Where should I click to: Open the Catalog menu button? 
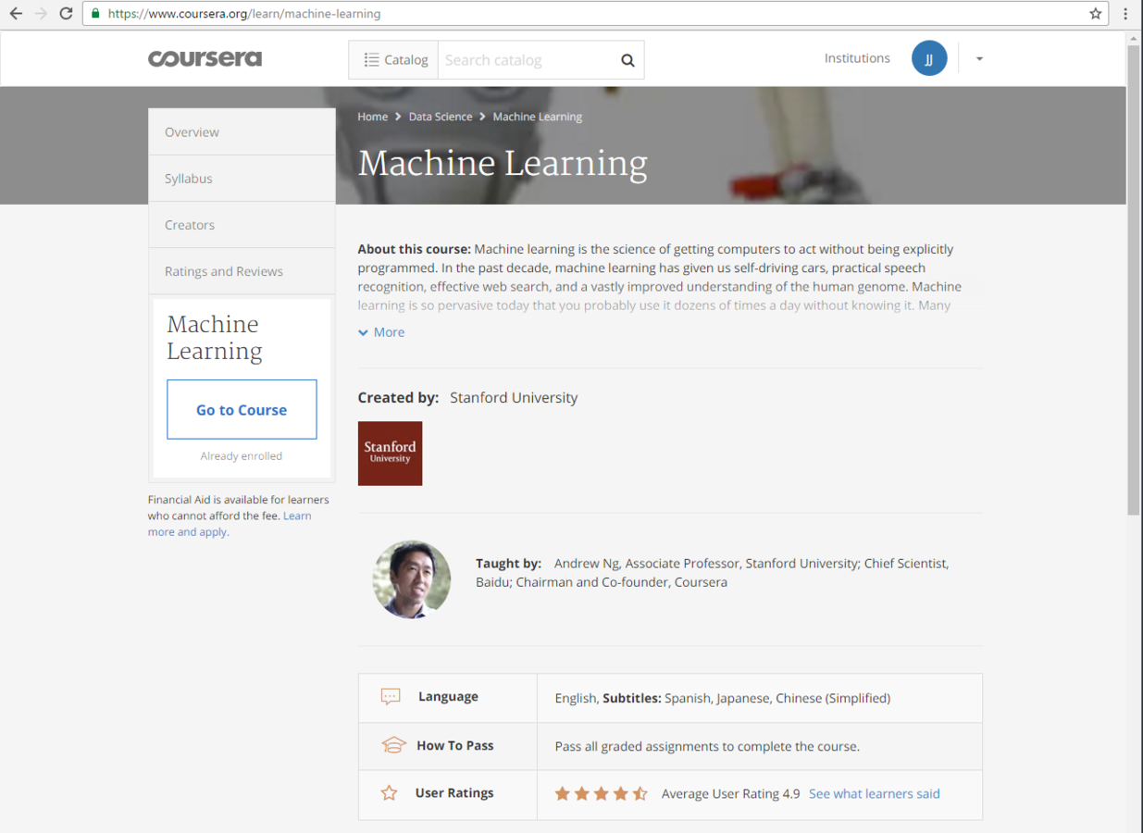coord(394,60)
